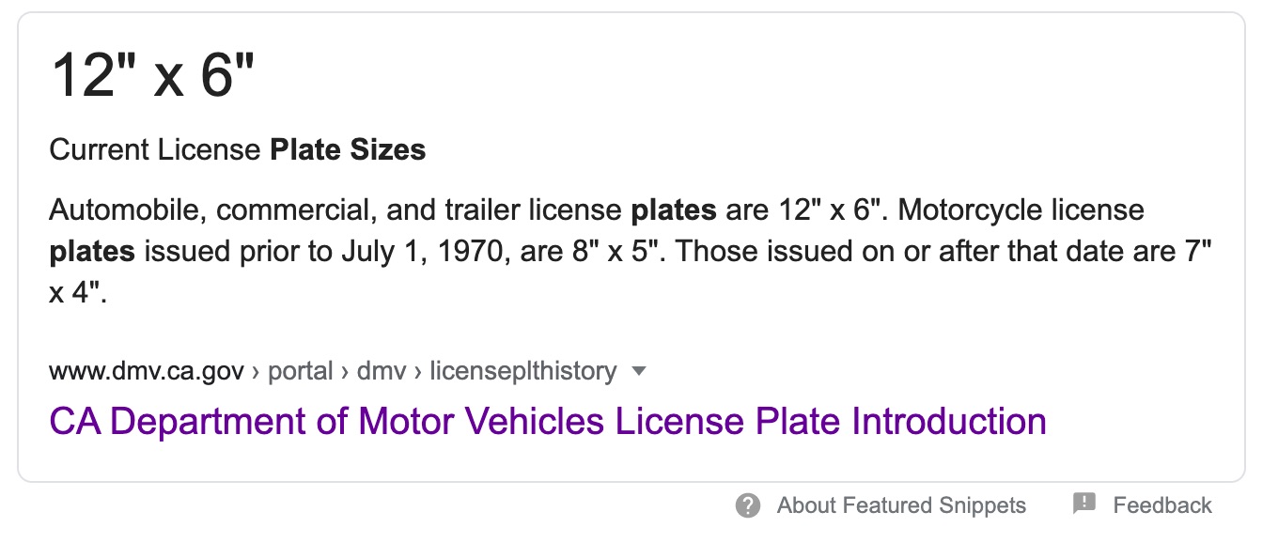Click the "Current License" heading text
This screenshot has width=1278, height=543.
coord(155,149)
